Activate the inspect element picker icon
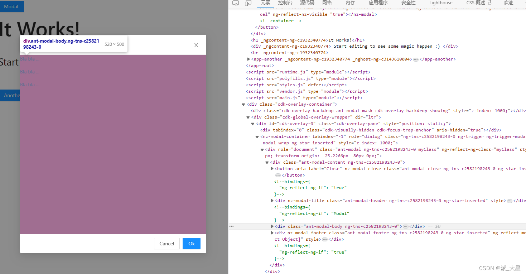Screen dimensions: 526x274 (235, 3)
